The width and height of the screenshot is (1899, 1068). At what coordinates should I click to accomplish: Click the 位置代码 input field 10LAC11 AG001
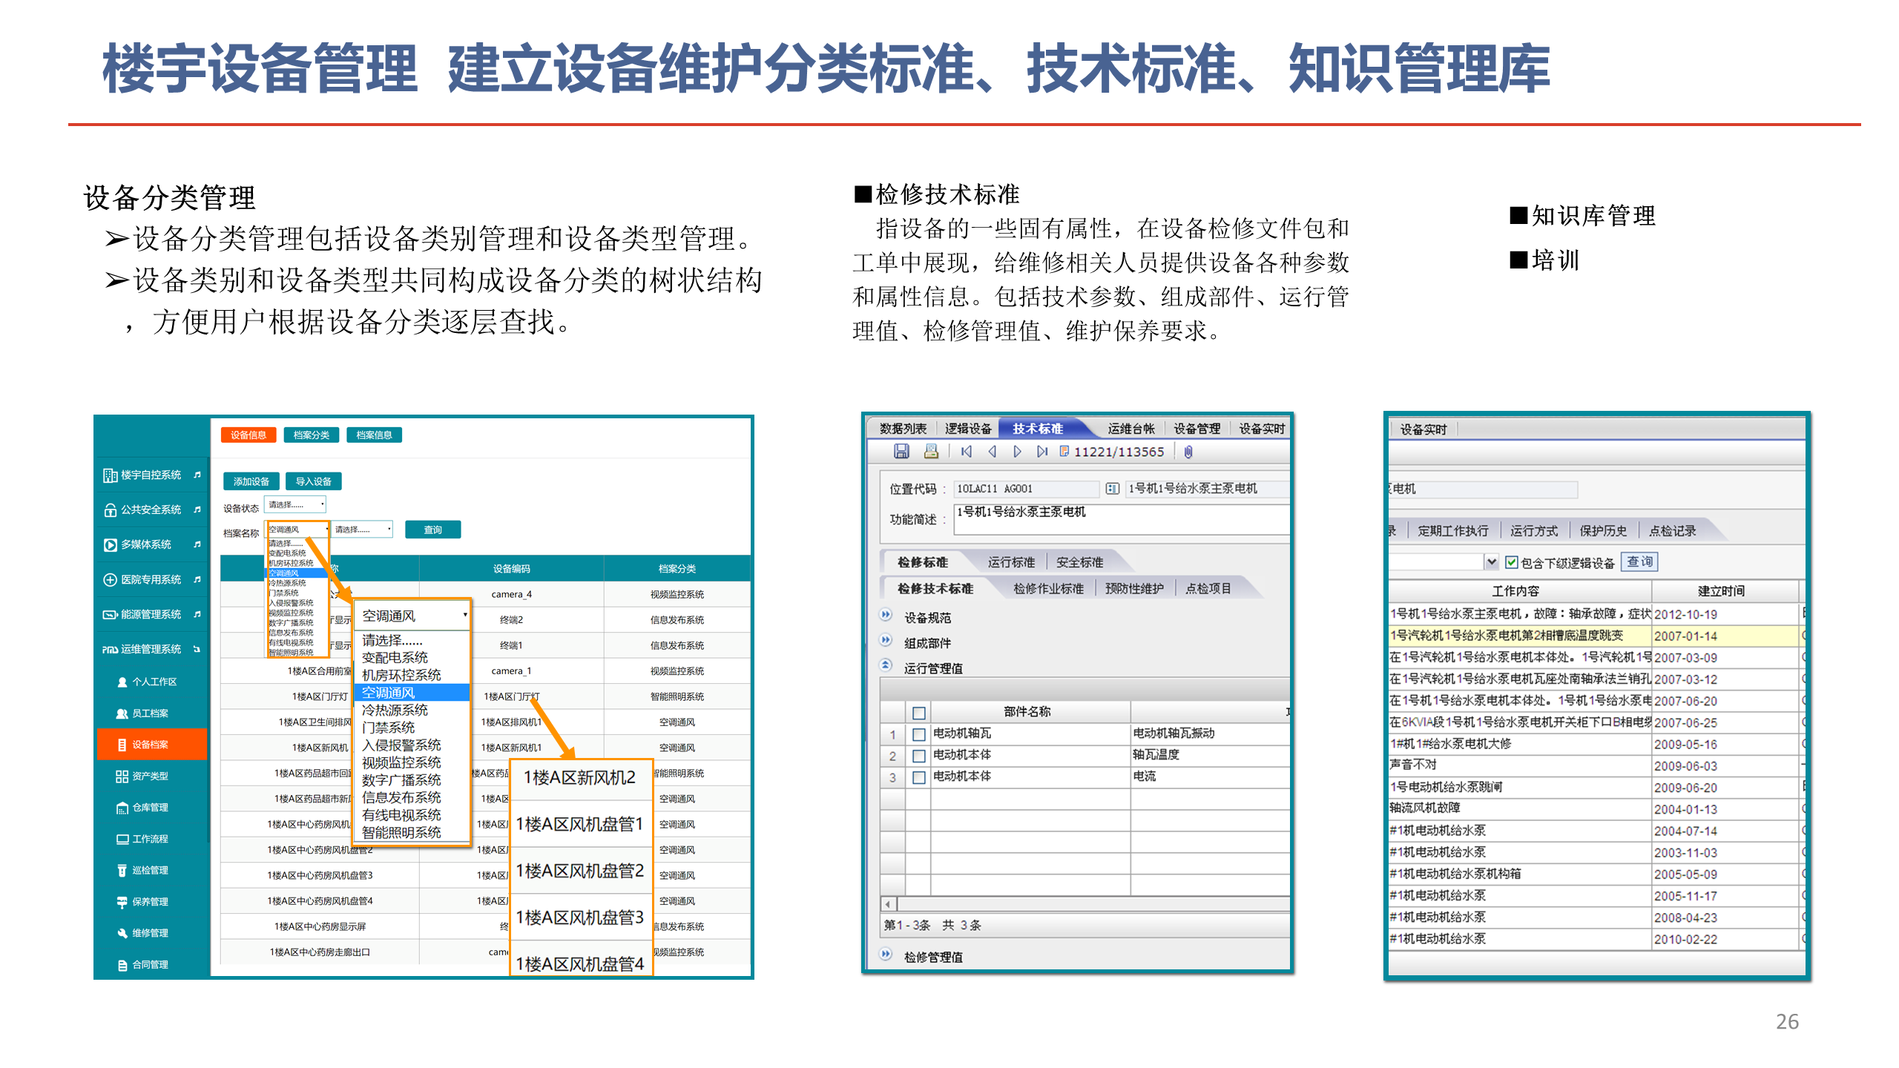(x=1026, y=489)
